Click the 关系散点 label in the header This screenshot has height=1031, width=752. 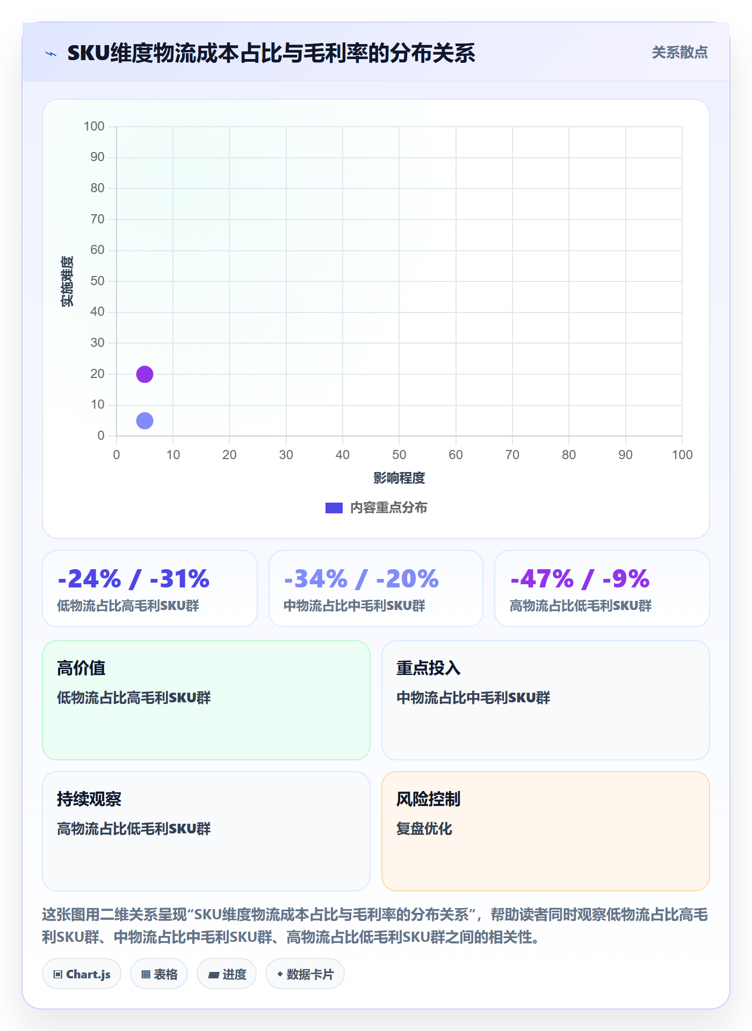679,53
